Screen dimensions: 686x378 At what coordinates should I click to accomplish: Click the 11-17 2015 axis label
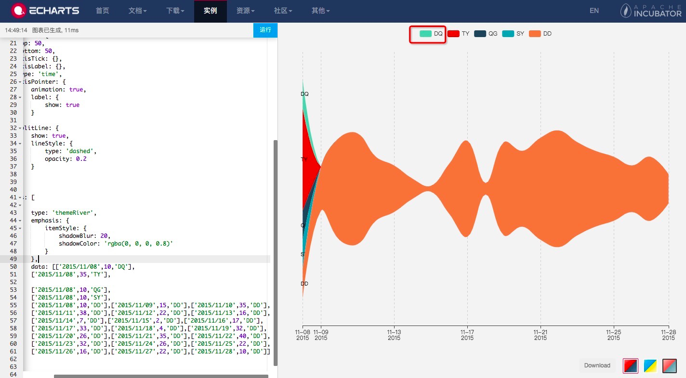467,335
